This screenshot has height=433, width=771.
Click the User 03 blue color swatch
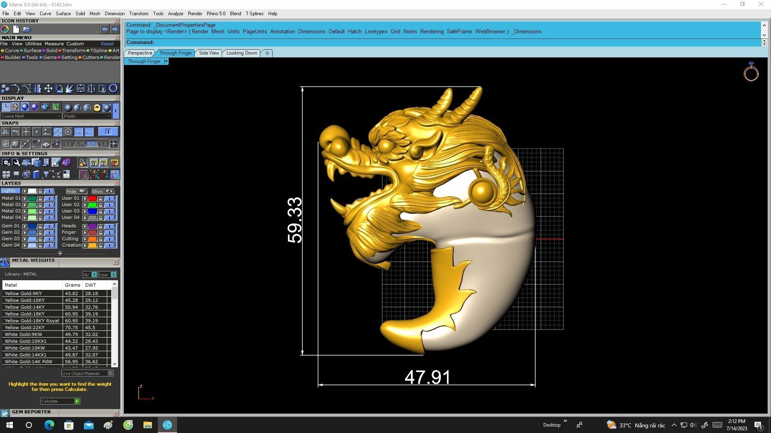pos(92,211)
